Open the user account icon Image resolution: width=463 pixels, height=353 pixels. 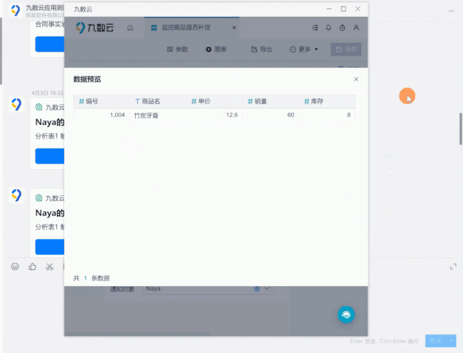tap(356, 28)
